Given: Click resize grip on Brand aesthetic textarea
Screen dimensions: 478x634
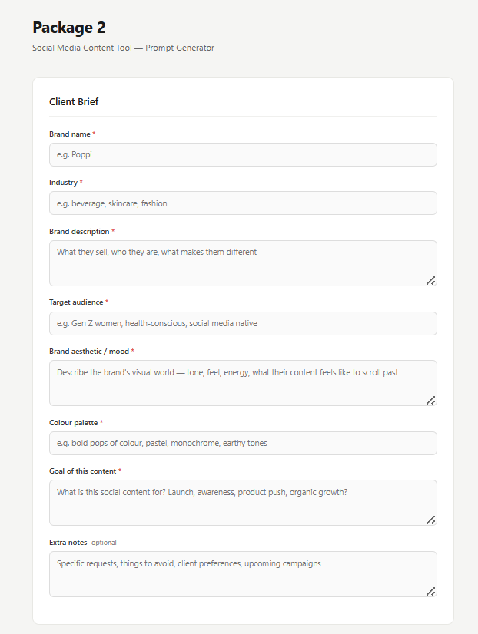Looking at the screenshot, I should [431, 401].
